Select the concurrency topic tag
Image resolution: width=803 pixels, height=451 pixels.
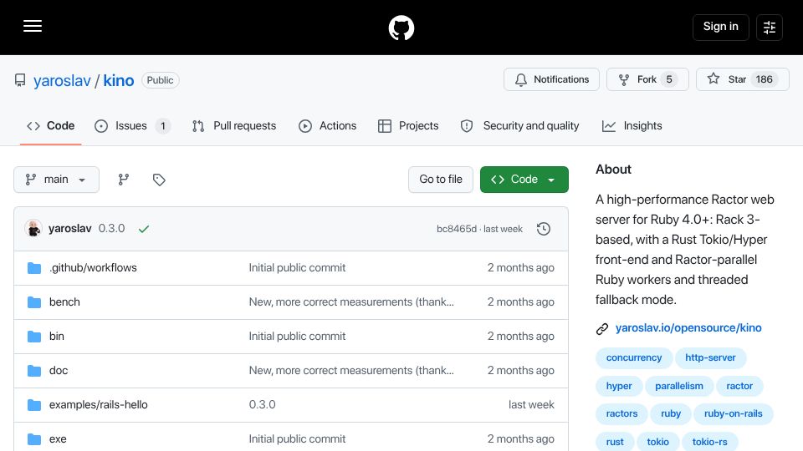pos(634,358)
